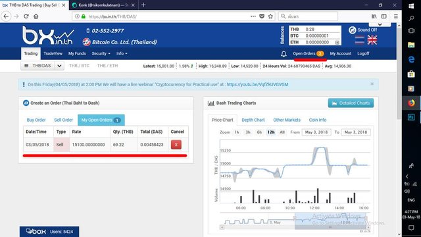Viewport: 421px width, 237px height.
Task: Click chart navigator right scroll arrow
Action: pyautogui.click(x=368, y=227)
